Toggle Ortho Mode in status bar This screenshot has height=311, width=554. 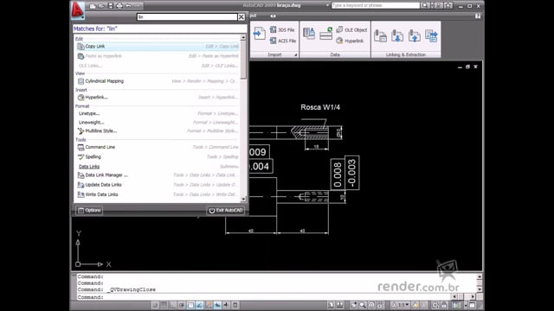[173, 305]
